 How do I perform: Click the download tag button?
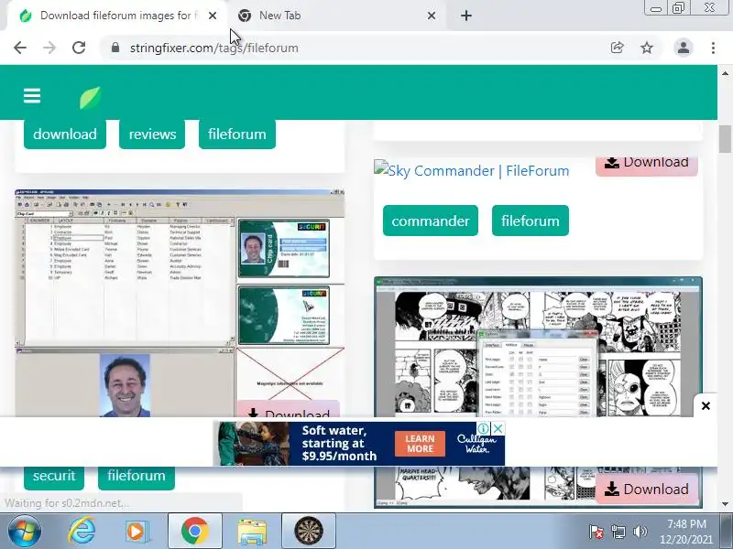click(65, 135)
